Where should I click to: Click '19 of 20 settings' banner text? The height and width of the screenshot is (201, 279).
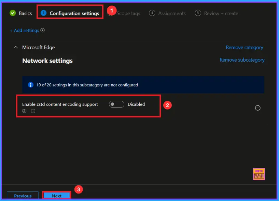[x=87, y=85]
